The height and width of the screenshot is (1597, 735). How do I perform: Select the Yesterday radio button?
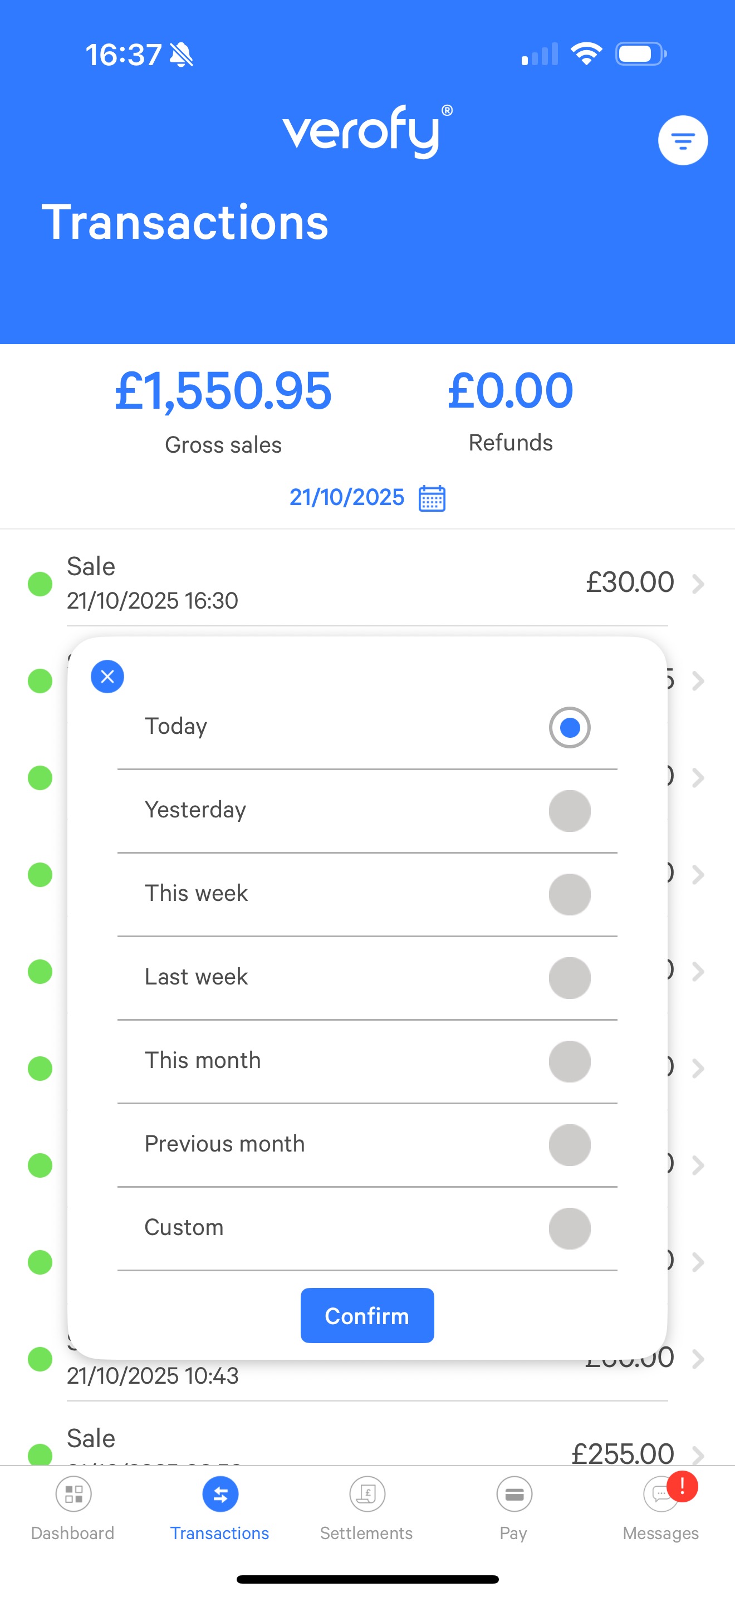569,811
